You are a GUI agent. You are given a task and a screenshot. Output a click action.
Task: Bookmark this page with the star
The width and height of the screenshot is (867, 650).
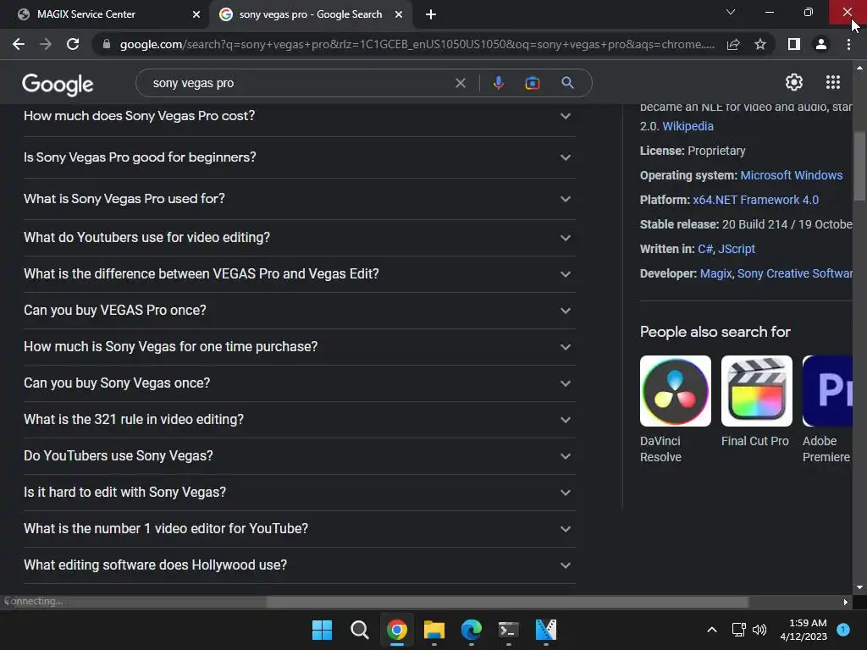click(760, 44)
